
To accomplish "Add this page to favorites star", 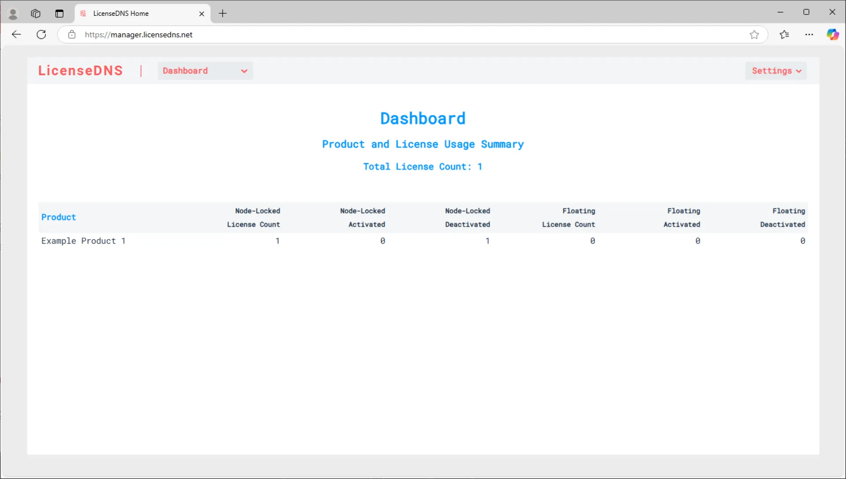I will pos(754,34).
